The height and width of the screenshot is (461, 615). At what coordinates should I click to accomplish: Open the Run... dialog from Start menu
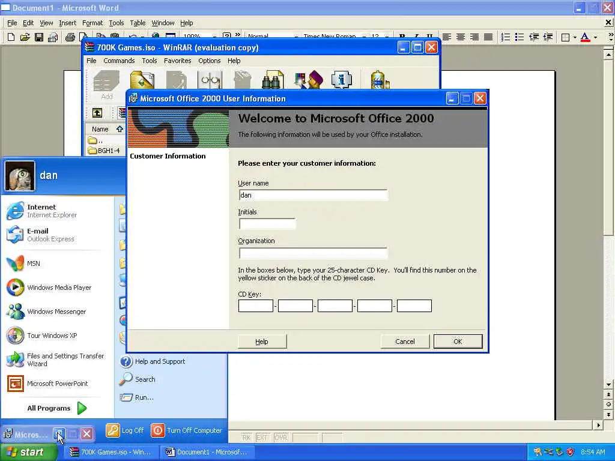138,397
